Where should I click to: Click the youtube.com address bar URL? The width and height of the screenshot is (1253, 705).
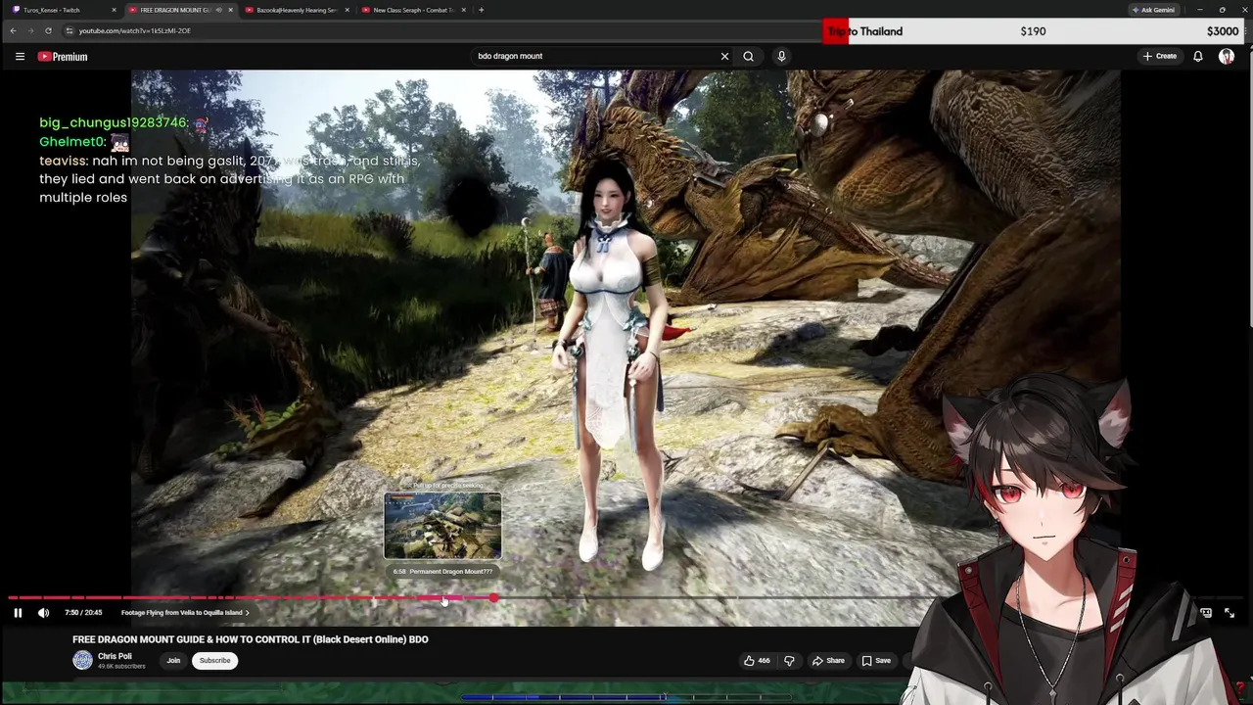(x=134, y=31)
